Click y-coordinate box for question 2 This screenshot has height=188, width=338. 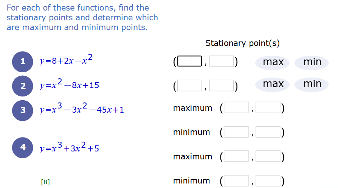pos(222,86)
